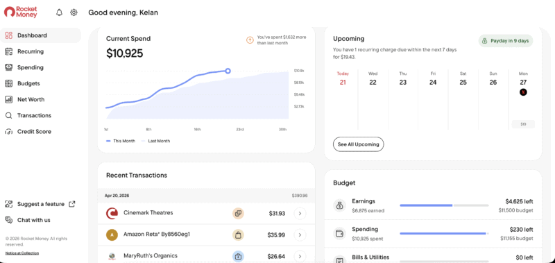Click the $10,925 current spend amount
Image resolution: width=555 pixels, height=263 pixels.
tap(125, 53)
